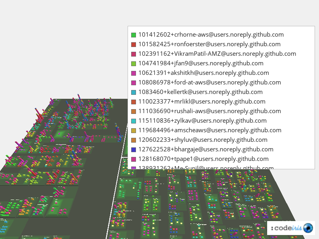
Task: Click the 127622528+bhargaje email text
Action: point(206,149)
